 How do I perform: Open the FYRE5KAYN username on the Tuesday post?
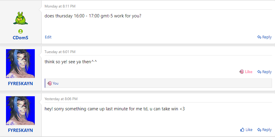(20, 83)
